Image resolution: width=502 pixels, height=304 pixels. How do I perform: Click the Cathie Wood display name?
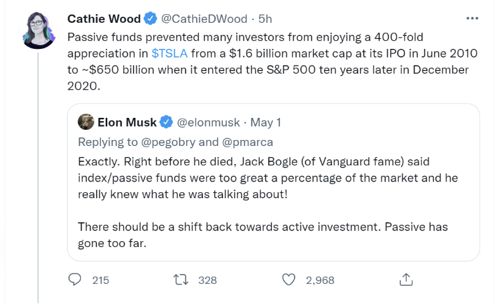(x=104, y=19)
